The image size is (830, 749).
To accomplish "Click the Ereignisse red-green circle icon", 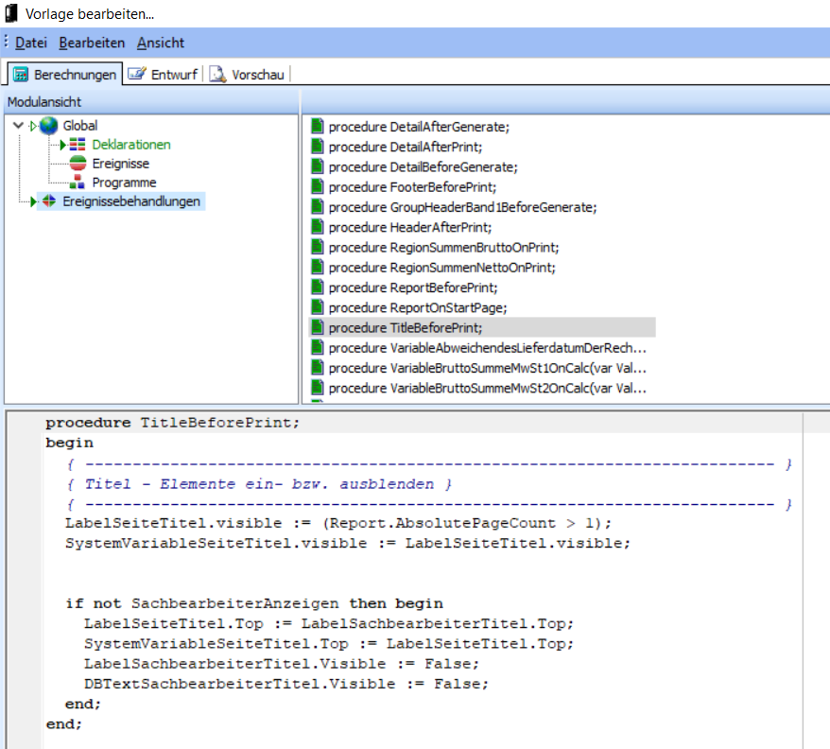I will click(78, 164).
